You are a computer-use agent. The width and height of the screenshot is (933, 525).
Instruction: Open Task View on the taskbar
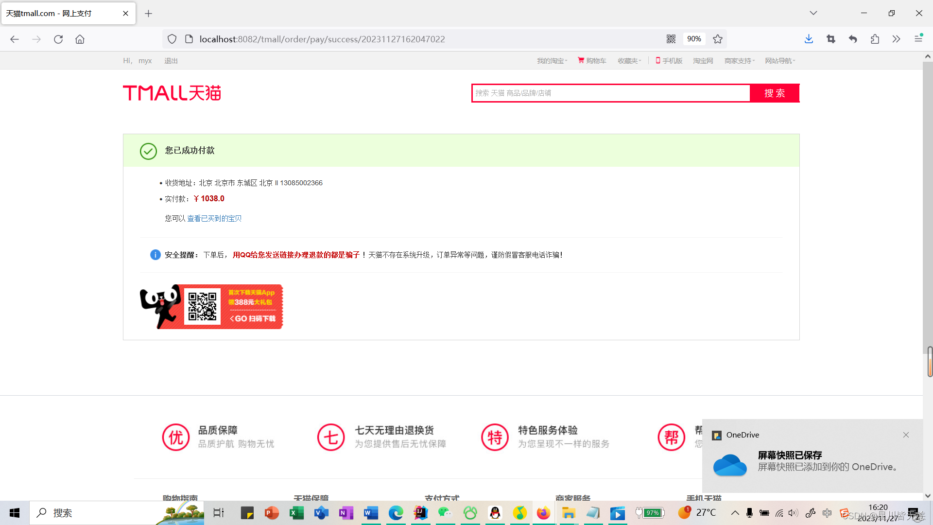(x=219, y=513)
